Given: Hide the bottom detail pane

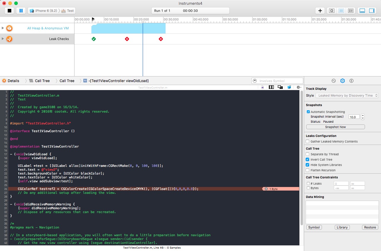Looking at the screenshot, I should point(362,11).
